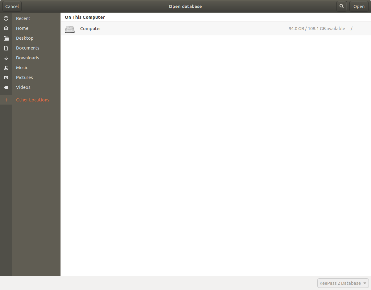Go to the Videos folder
Screen dimensions: 371x290
23,87
